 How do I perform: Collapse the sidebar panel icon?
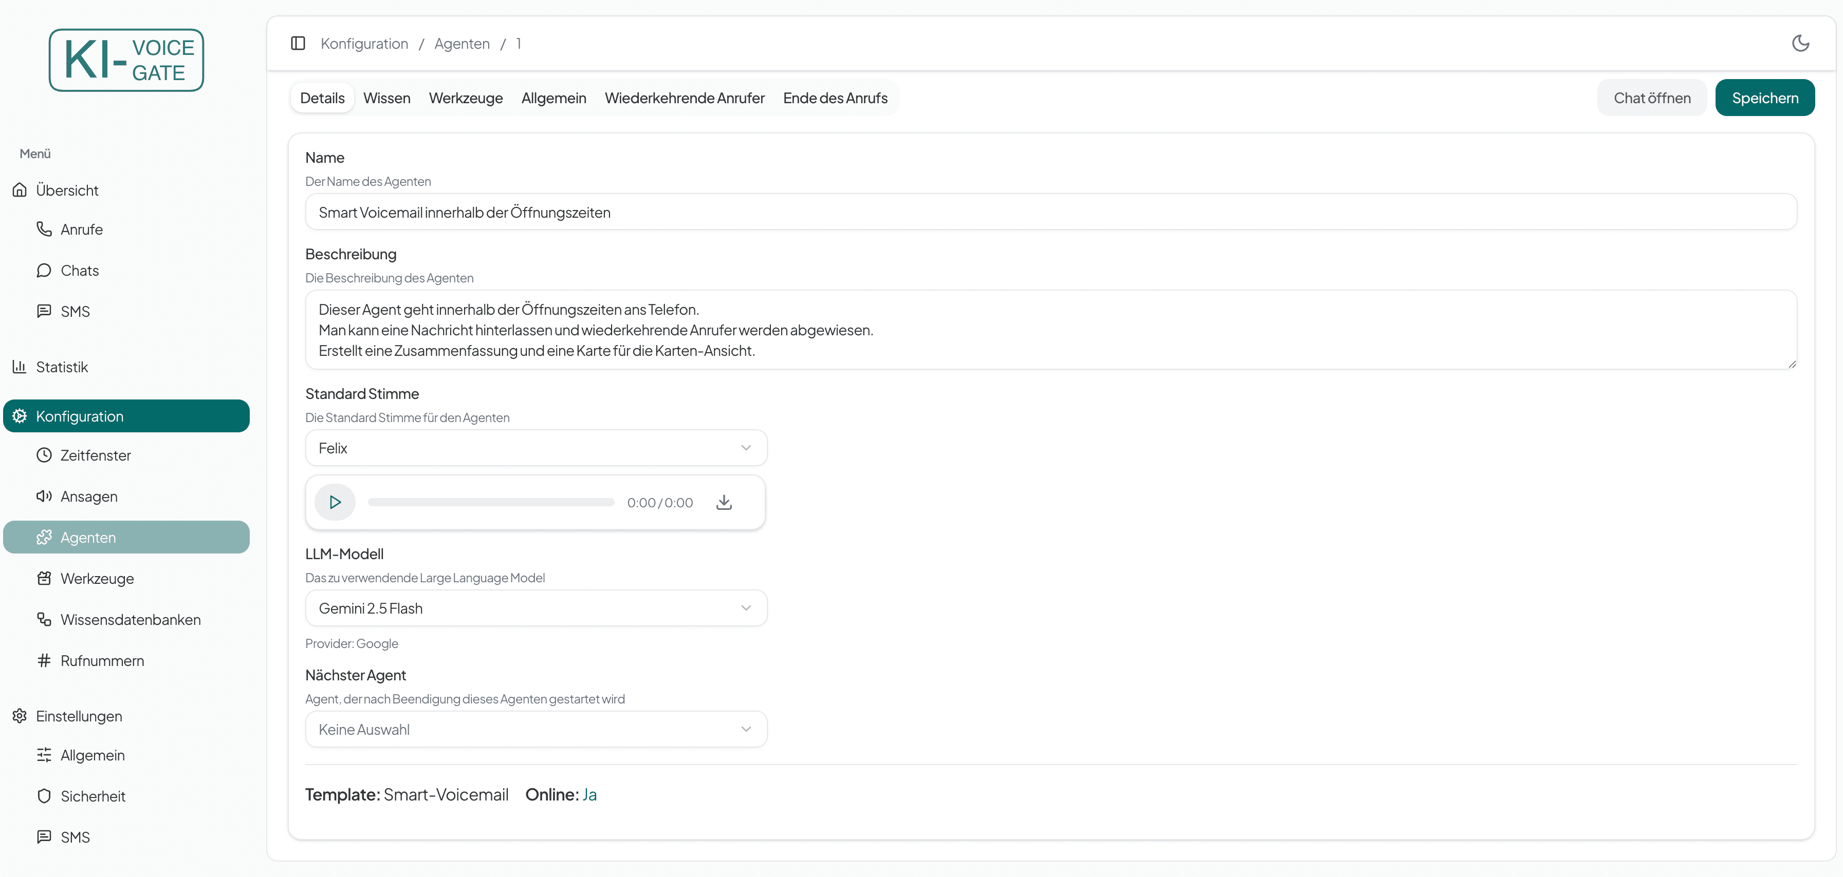298,44
